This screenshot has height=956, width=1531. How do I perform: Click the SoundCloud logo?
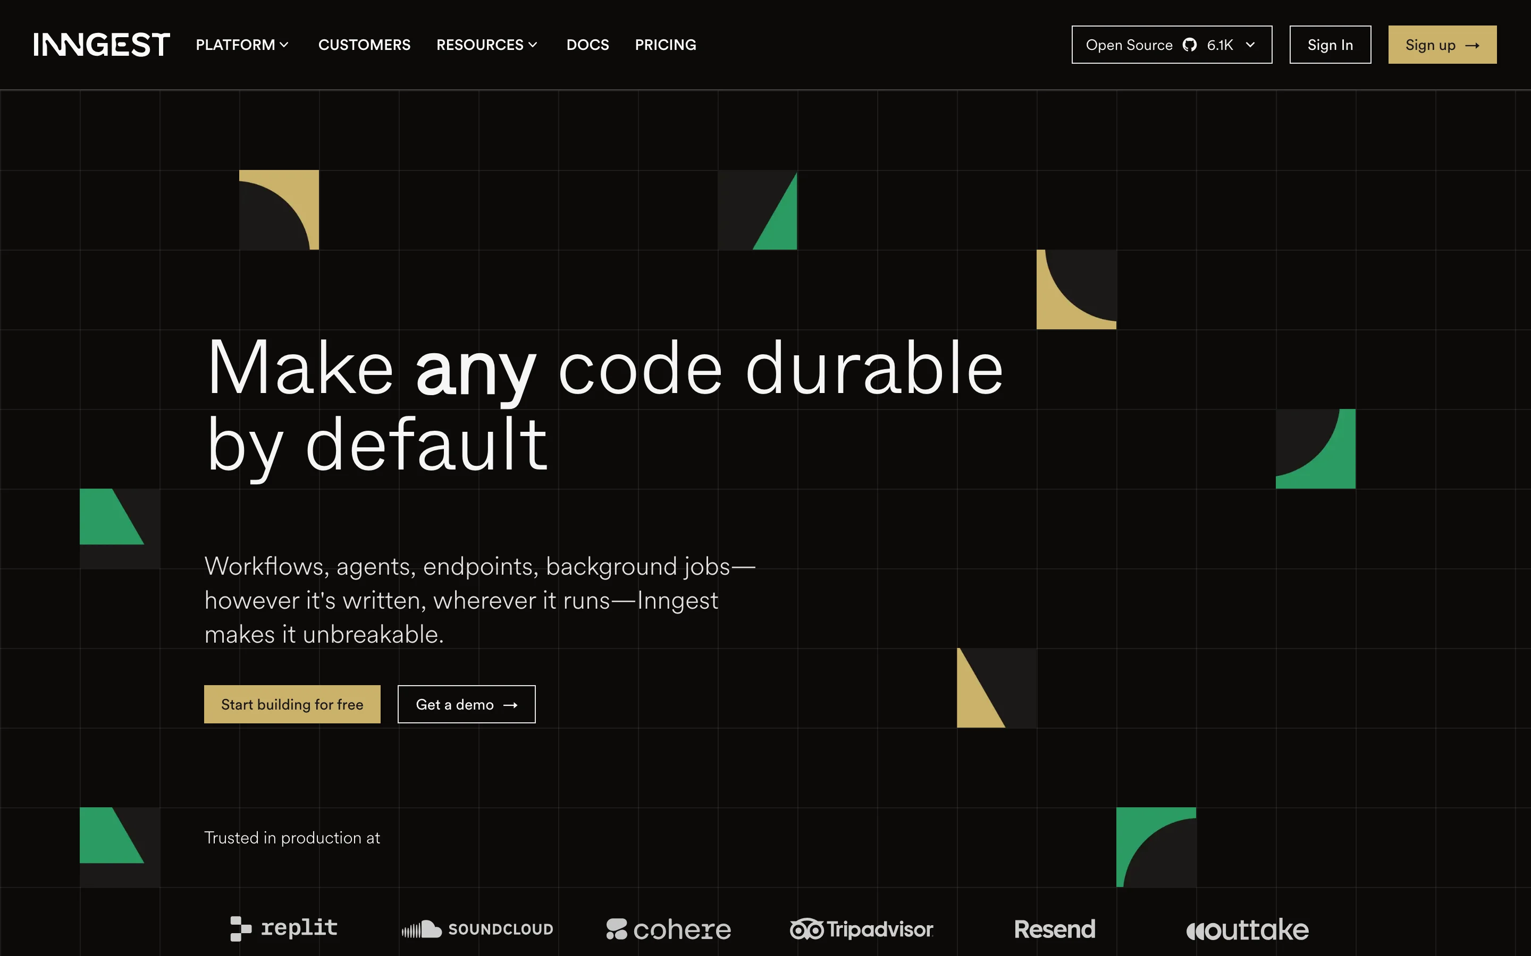tap(478, 929)
